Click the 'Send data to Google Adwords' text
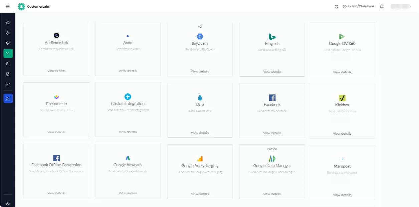Screen dimensions: 419x207 coord(128,171)
